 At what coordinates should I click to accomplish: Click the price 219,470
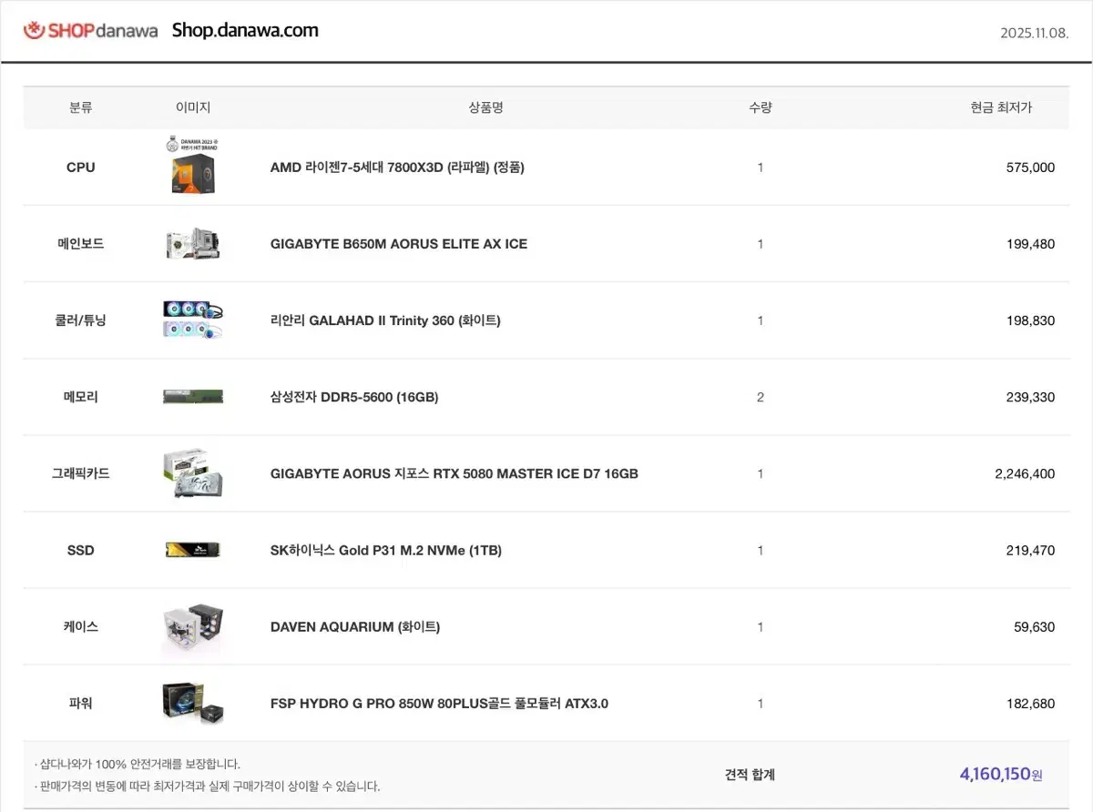(1029, 550)
